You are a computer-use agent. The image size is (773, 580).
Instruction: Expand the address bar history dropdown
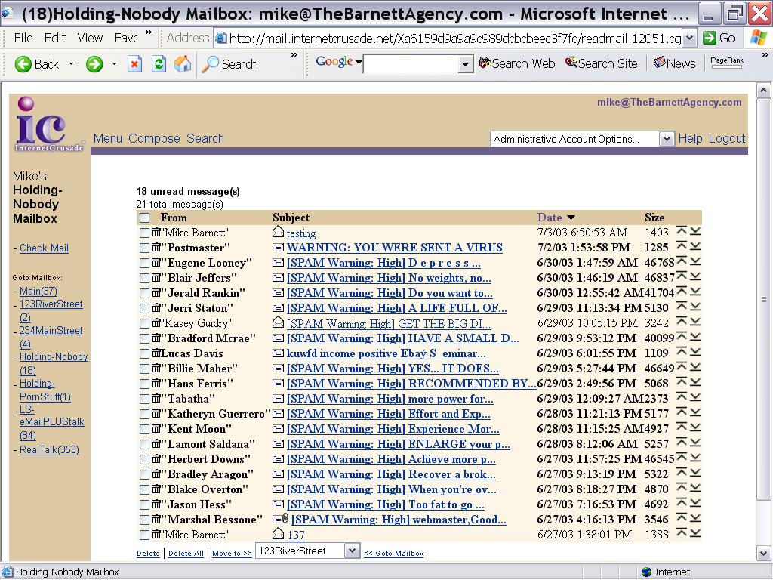point(690,38)
